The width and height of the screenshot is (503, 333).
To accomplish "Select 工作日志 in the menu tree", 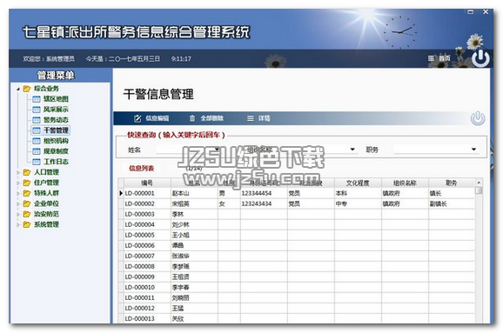I will (56, 162).
